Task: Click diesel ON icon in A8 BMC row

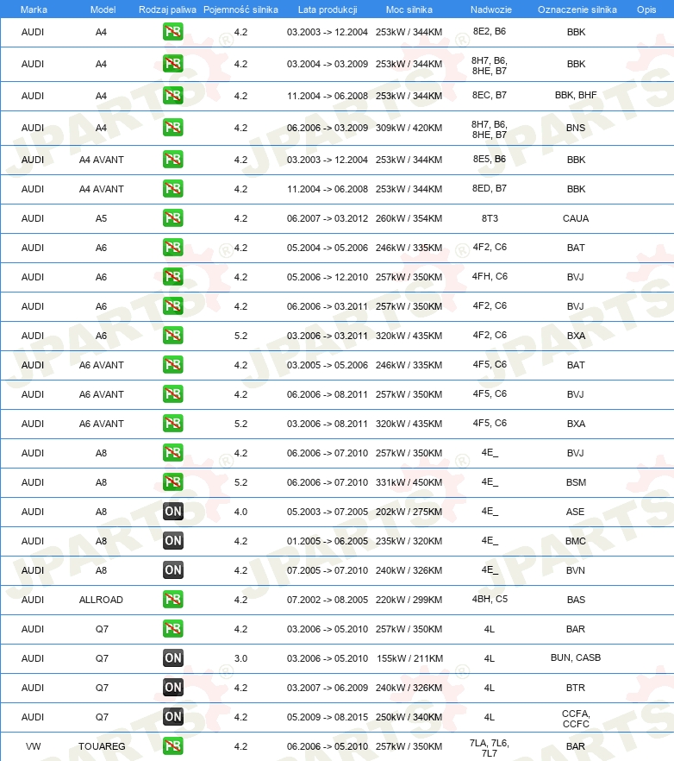Action: (173, 541)
